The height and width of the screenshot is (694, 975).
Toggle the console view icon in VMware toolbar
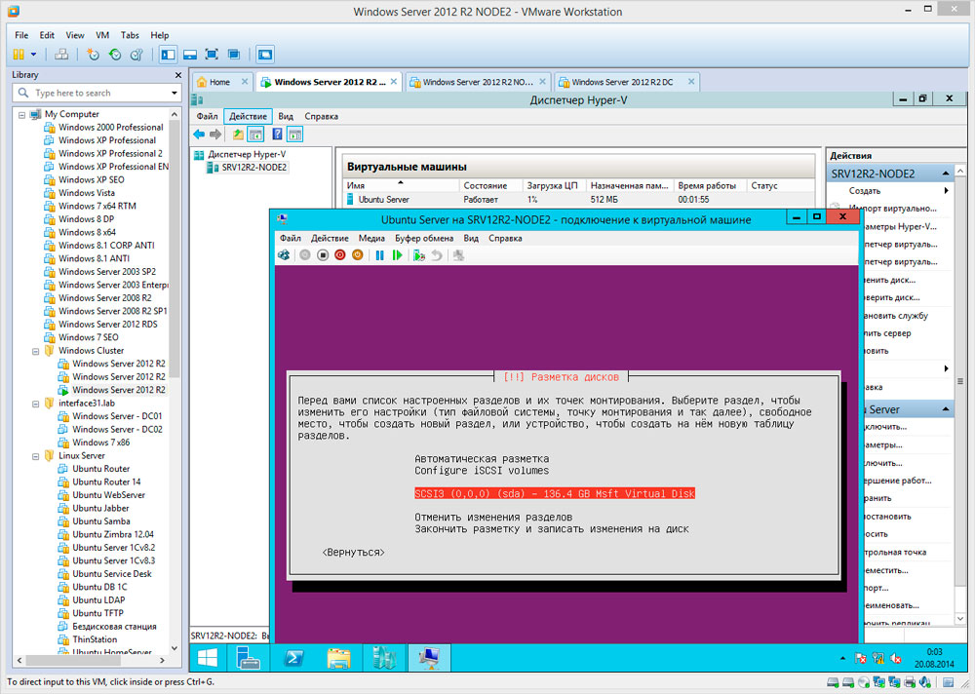(265, 55)
